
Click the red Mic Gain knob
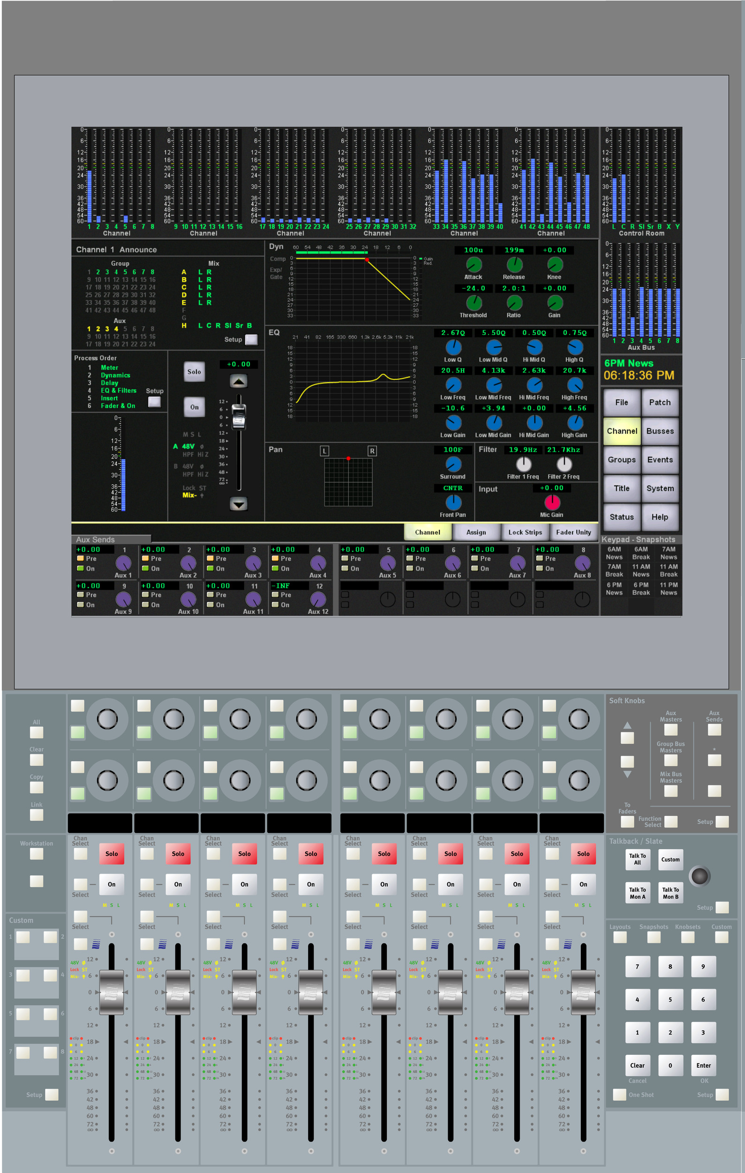pos(552,502)
